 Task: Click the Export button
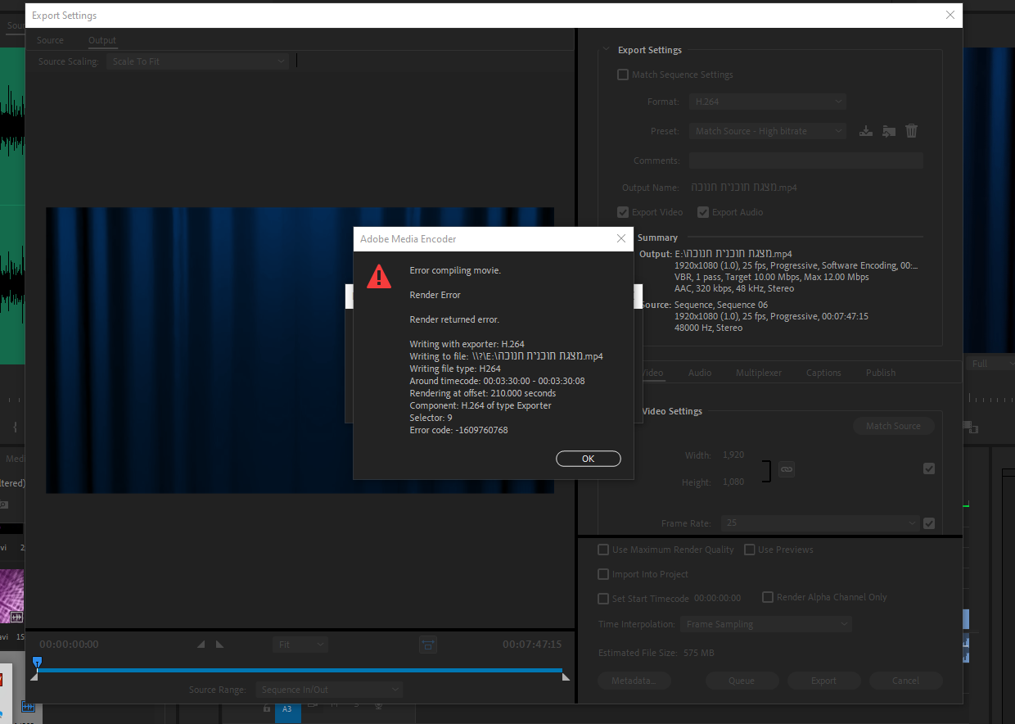823,681
